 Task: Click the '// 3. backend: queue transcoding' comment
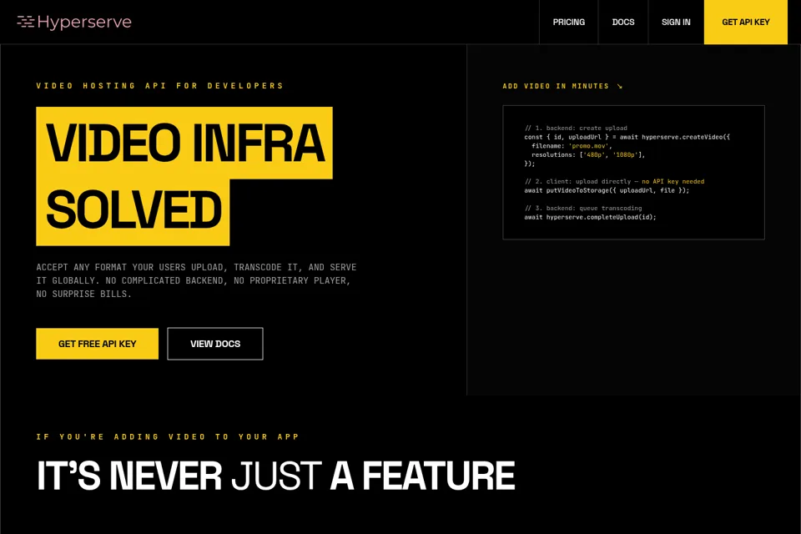(x=583, y=208)
